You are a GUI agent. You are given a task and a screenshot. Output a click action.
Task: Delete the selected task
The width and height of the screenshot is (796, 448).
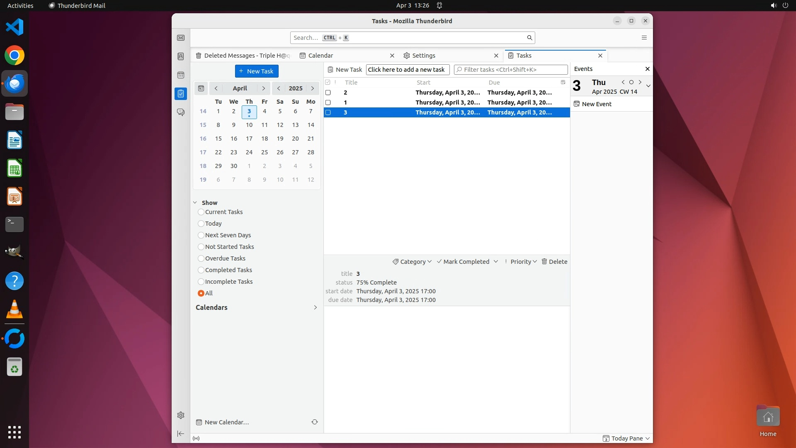coord(554,262)
